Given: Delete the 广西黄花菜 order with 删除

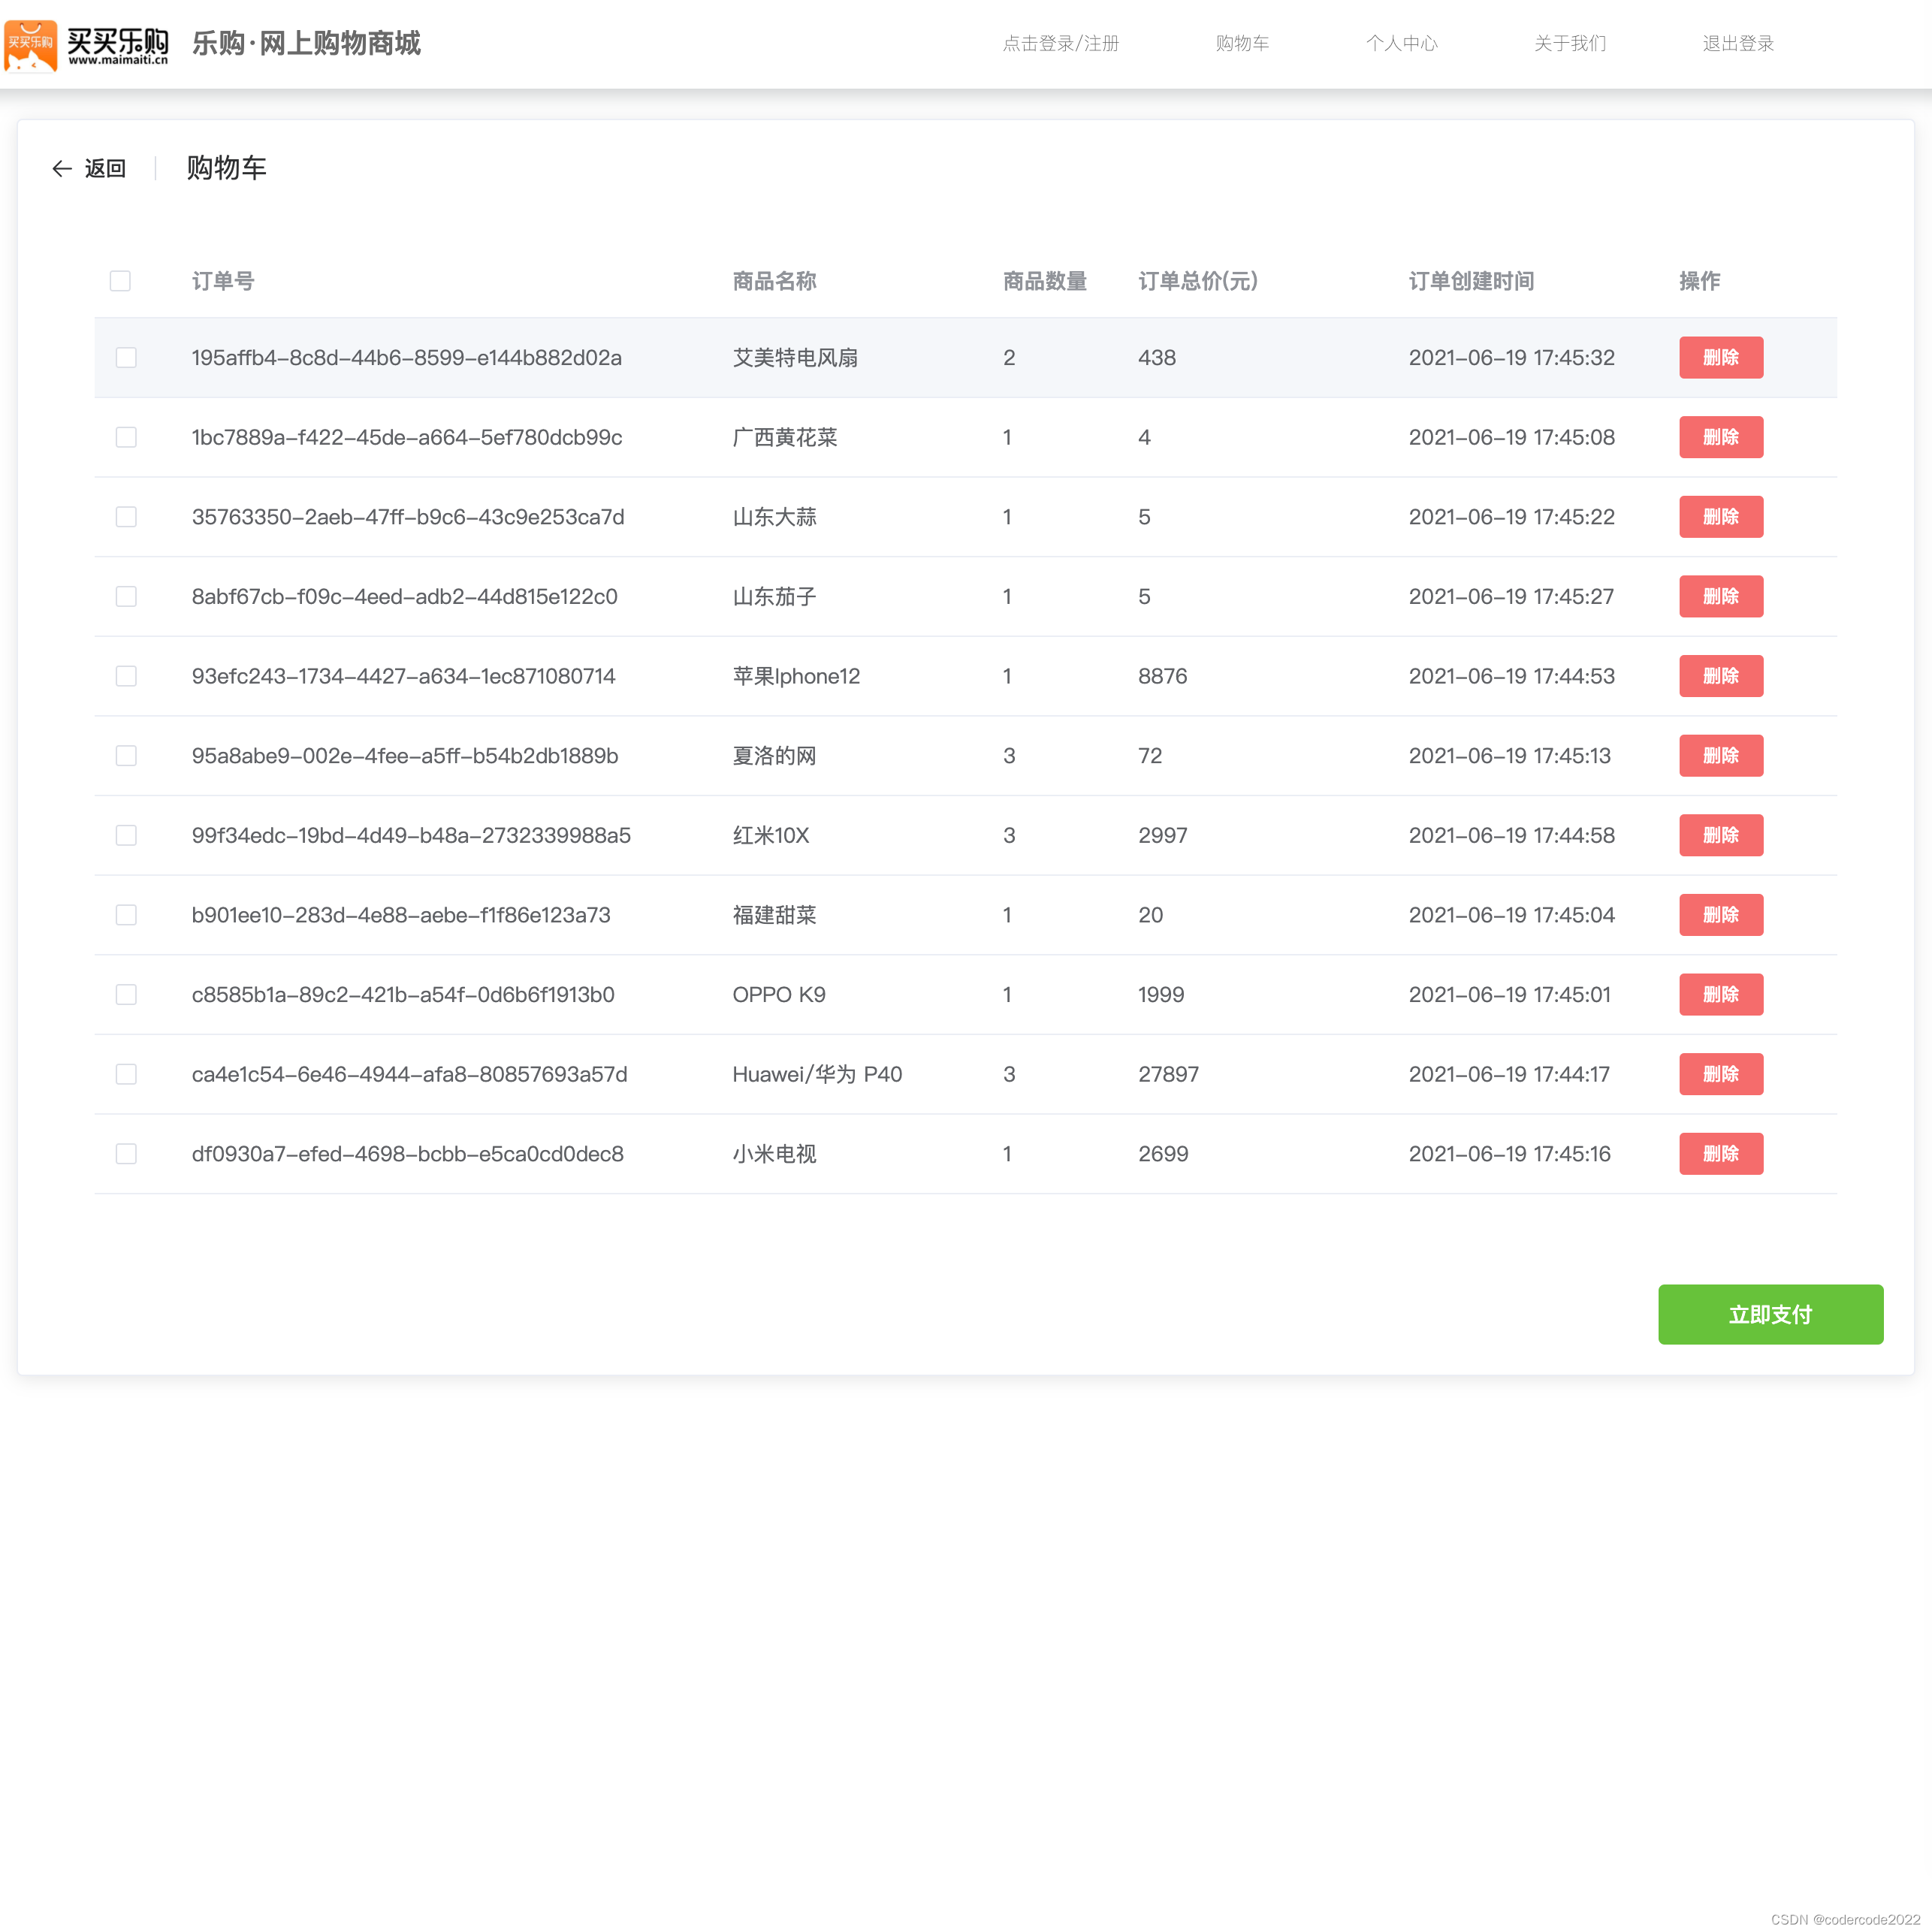Looking at the screenshot, I should coord(1720,437).
